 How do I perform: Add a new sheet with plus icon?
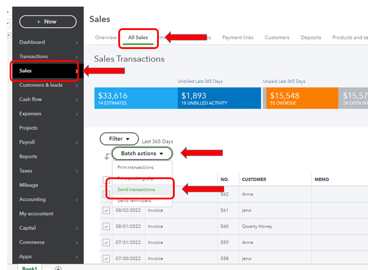click(x=58, y=268)
